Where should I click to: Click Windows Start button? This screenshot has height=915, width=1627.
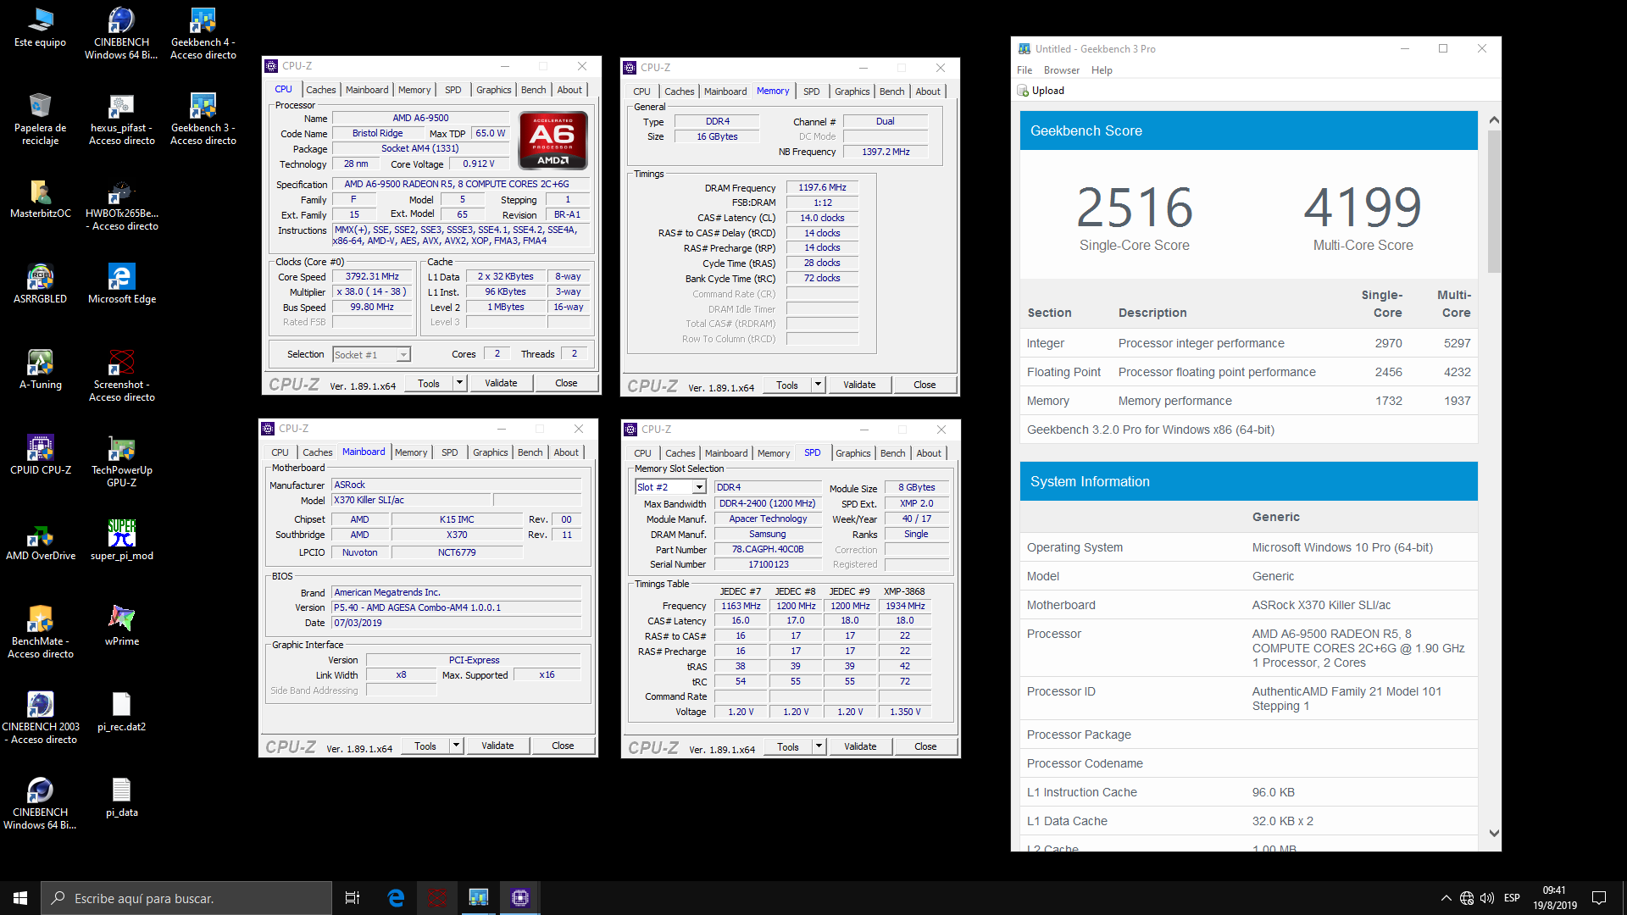coord(20,898)
